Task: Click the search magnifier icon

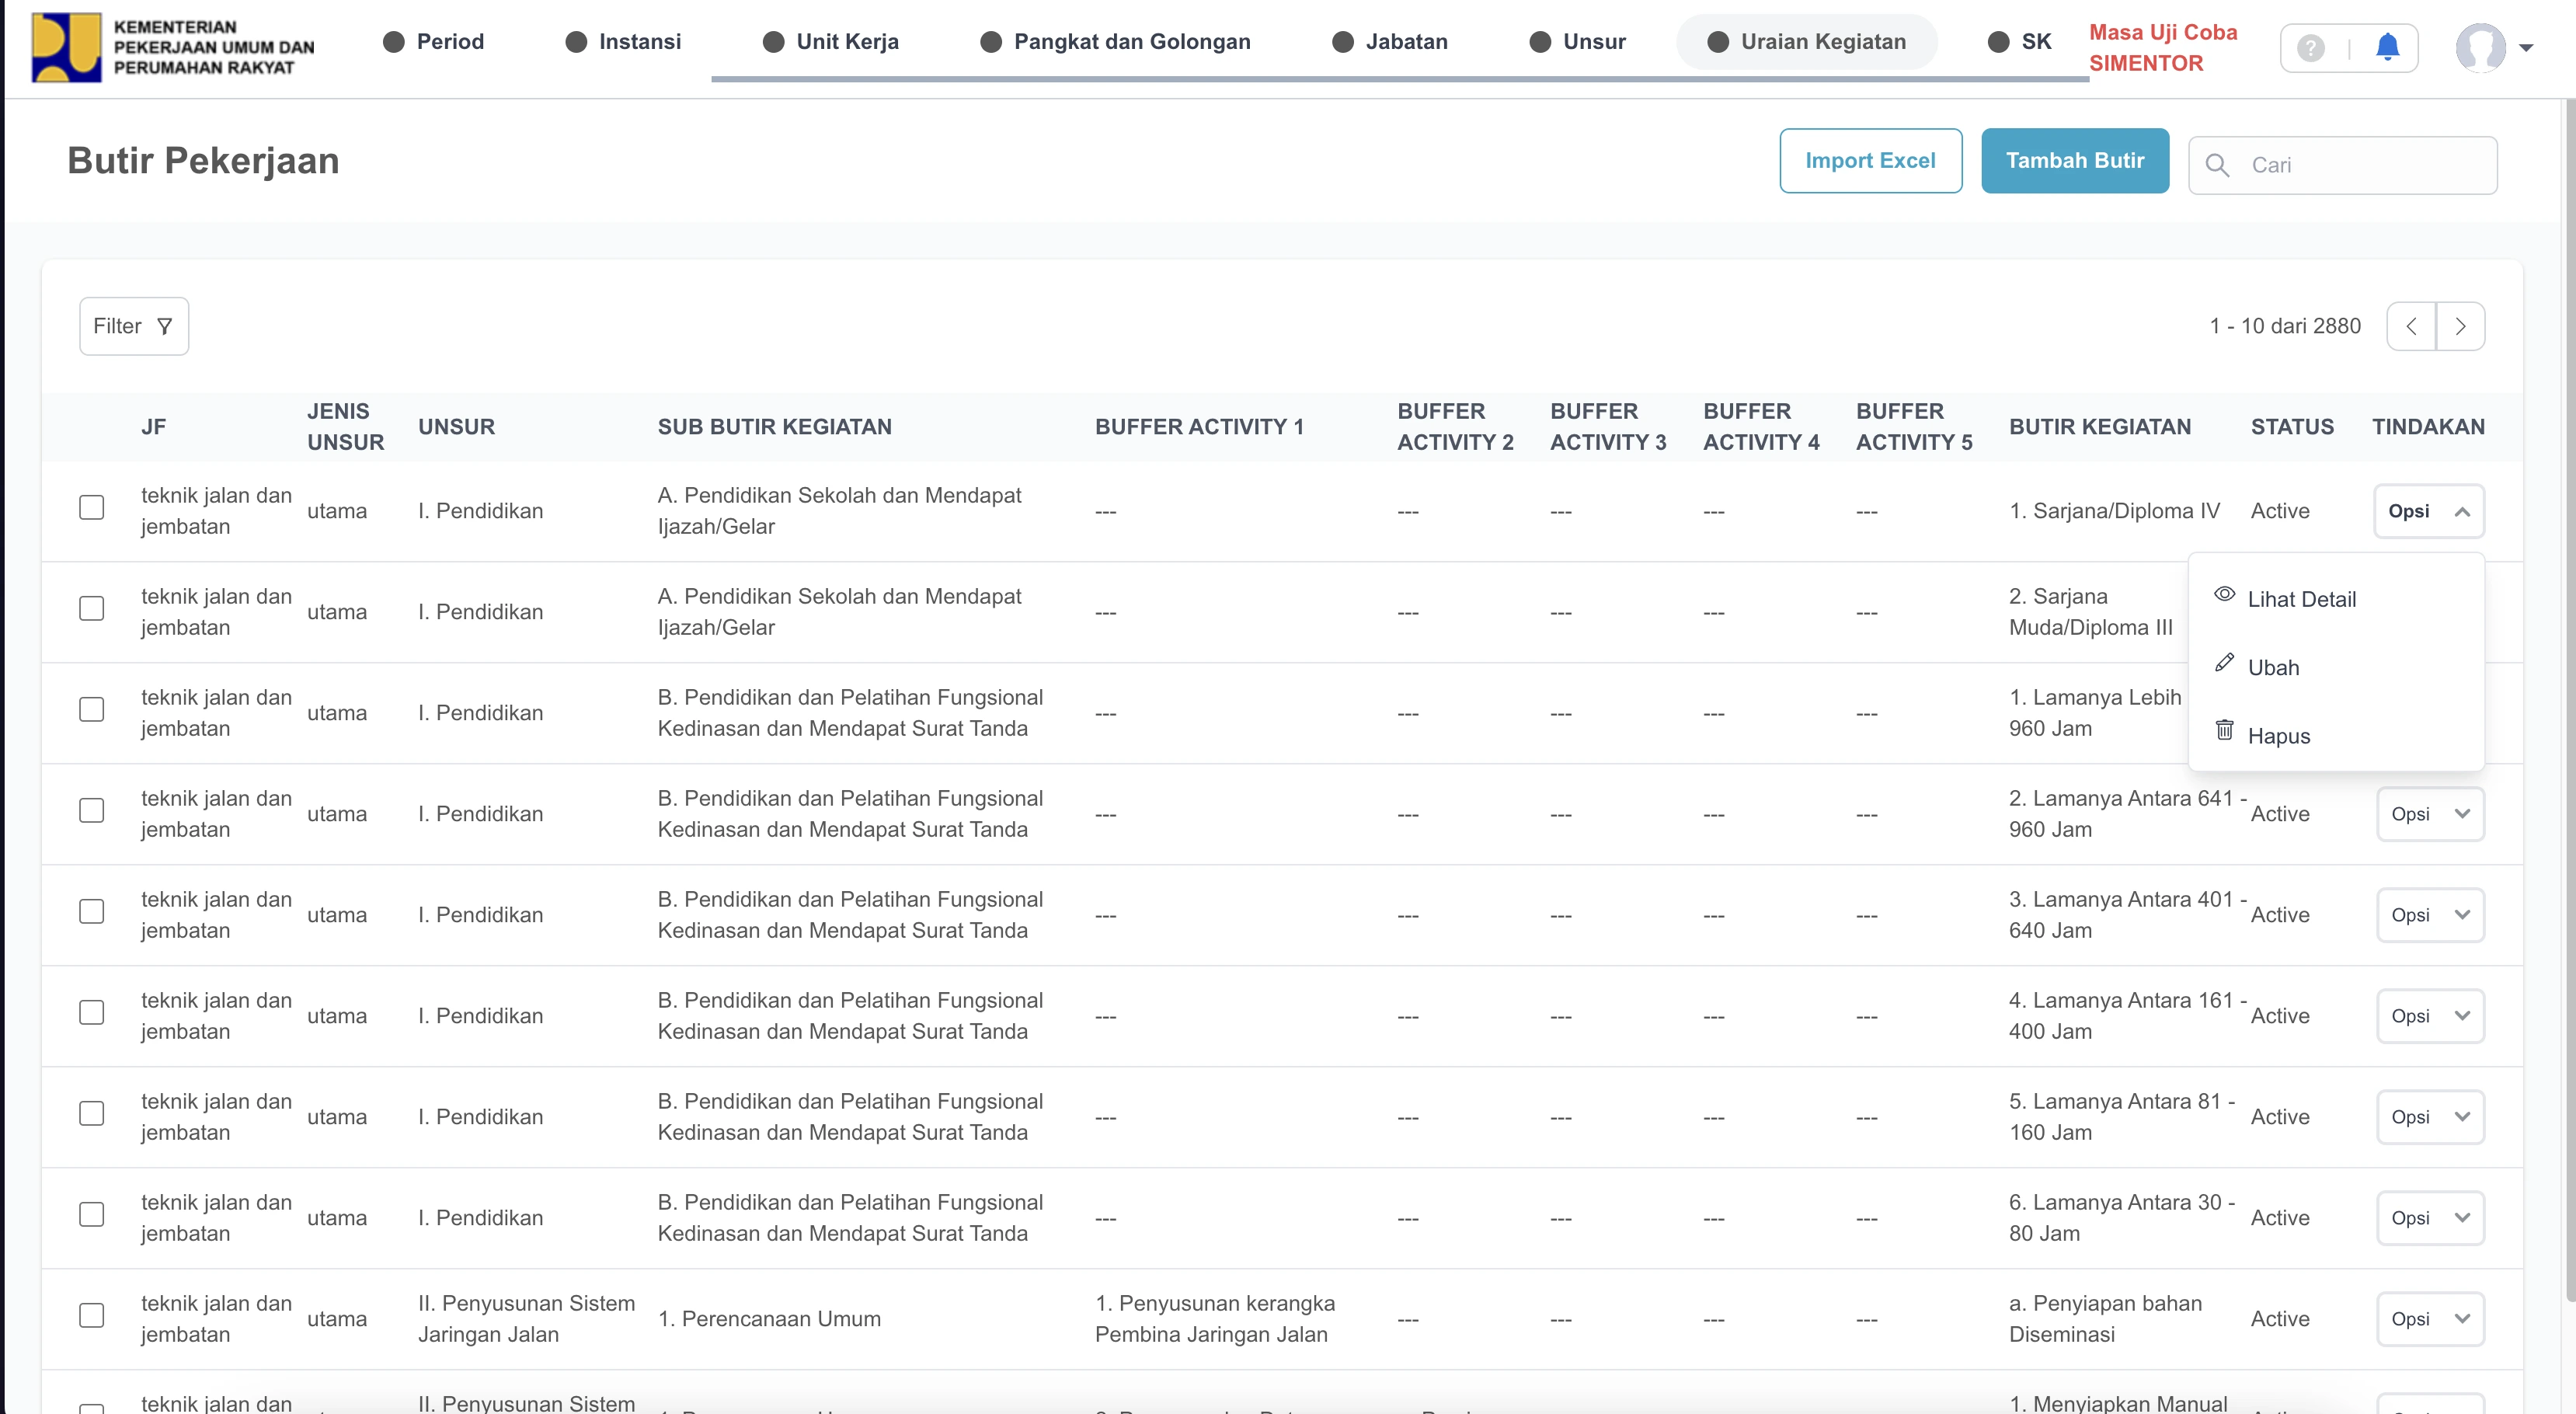Action: pyautogui.click(x=2217, y=165)
